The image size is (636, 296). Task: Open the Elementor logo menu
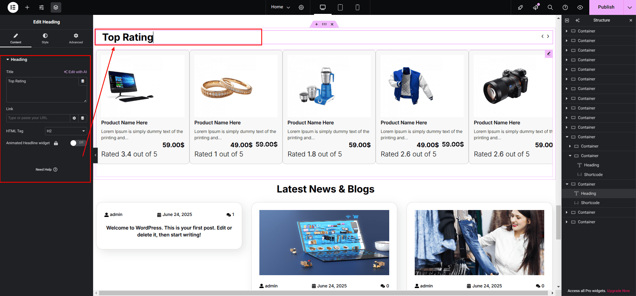(13, 7)
